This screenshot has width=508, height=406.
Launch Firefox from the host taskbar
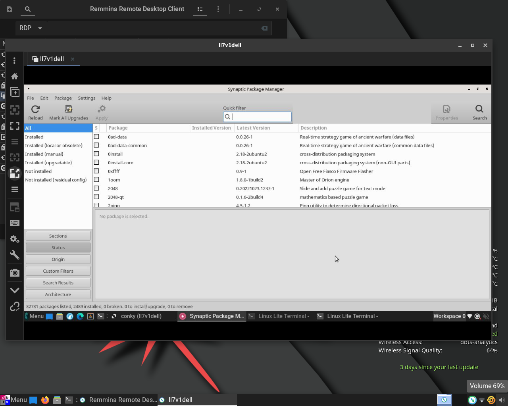click(x=45, y=400)
